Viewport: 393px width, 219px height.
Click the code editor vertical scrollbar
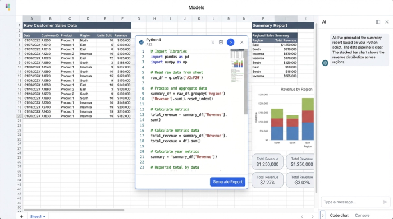[x=245, y=82]
